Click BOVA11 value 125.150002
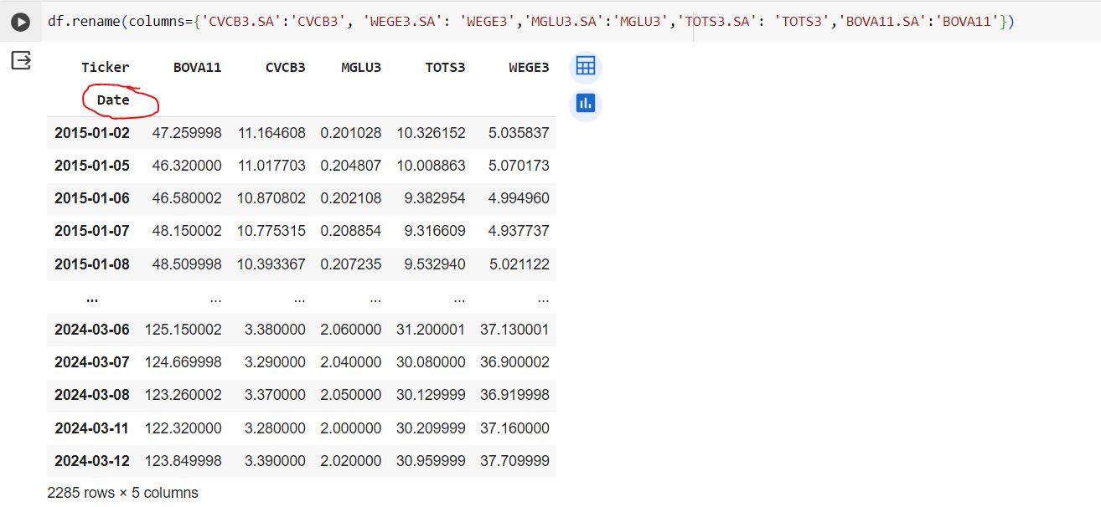This screenshot has width=1101, height=507. pyautogui.click(x=183, y=330)
